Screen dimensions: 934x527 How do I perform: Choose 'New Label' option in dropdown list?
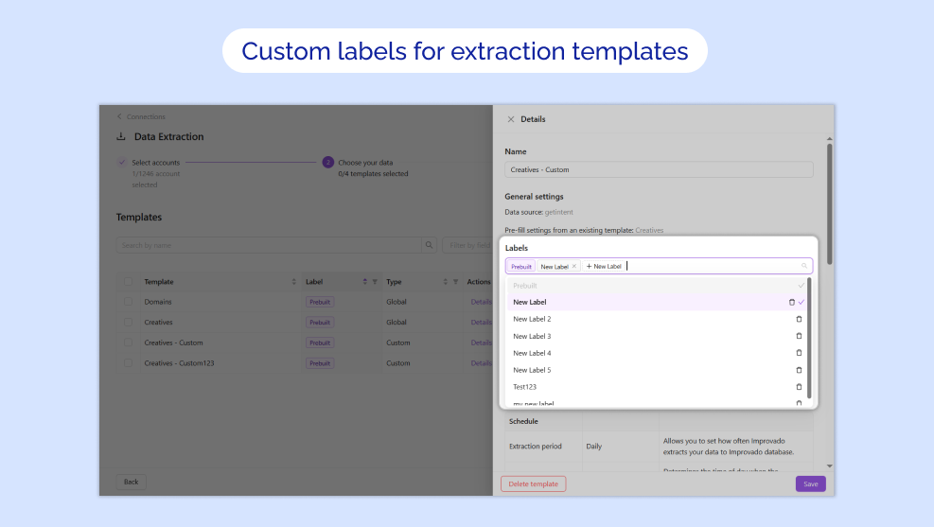click(530, 302)
